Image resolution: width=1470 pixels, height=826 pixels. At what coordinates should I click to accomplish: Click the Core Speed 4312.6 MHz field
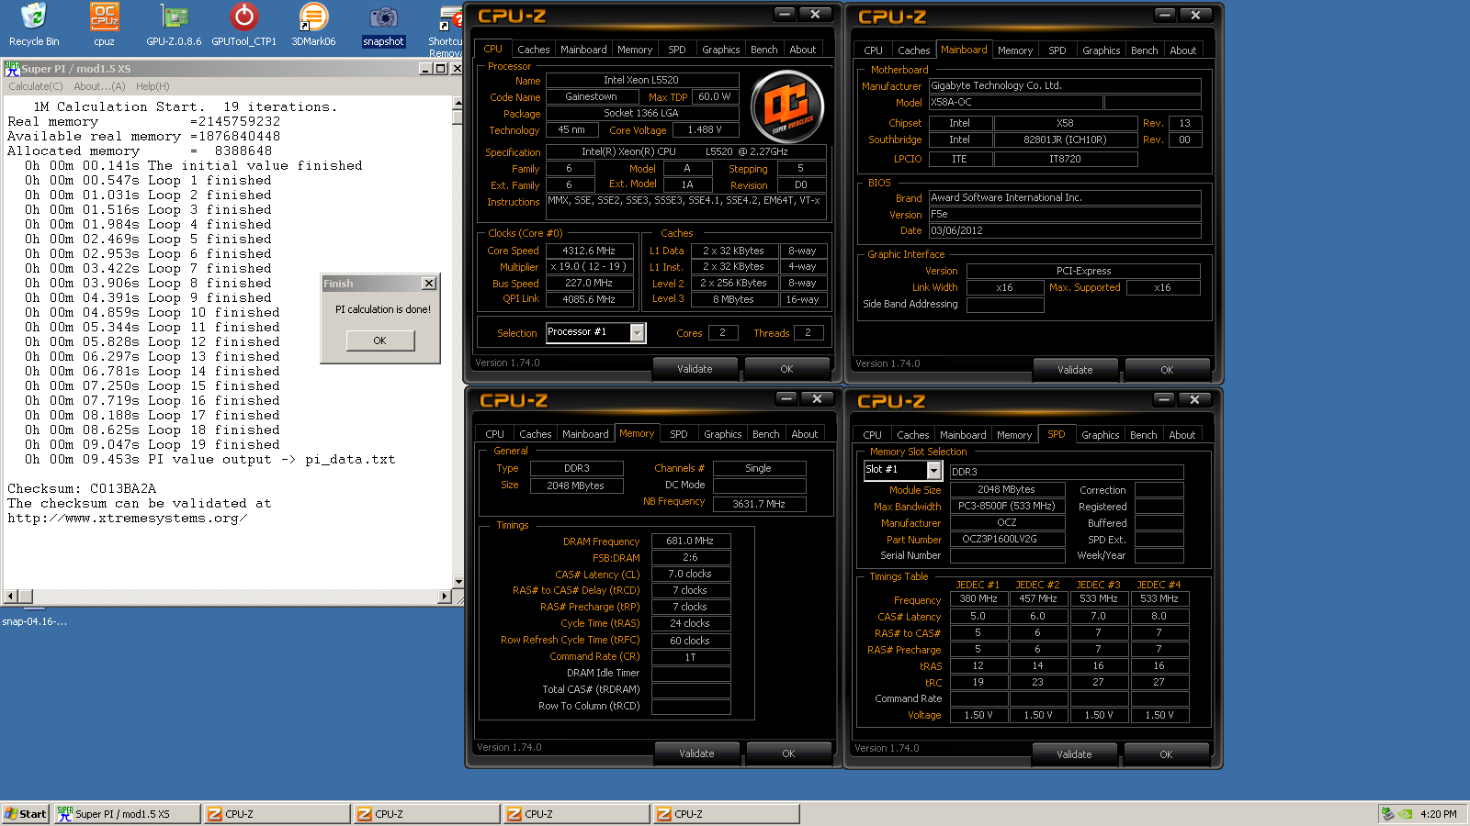coord(589,251)
